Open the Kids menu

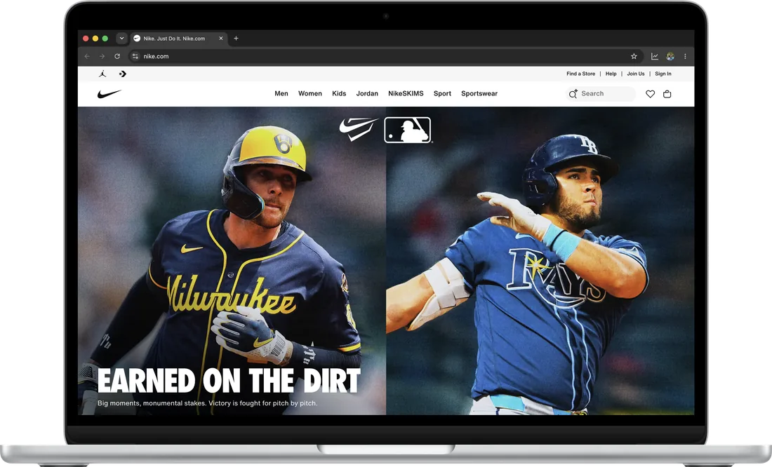[x=339, y=93]
